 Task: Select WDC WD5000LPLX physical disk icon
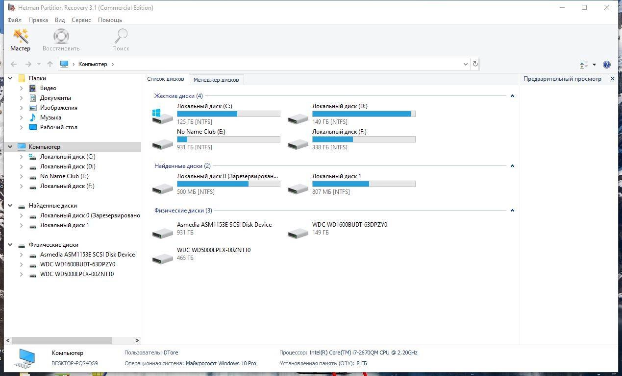163,258
